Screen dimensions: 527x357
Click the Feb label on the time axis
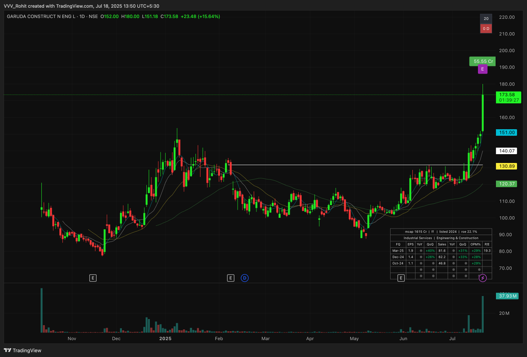click(x=218, y=339)
